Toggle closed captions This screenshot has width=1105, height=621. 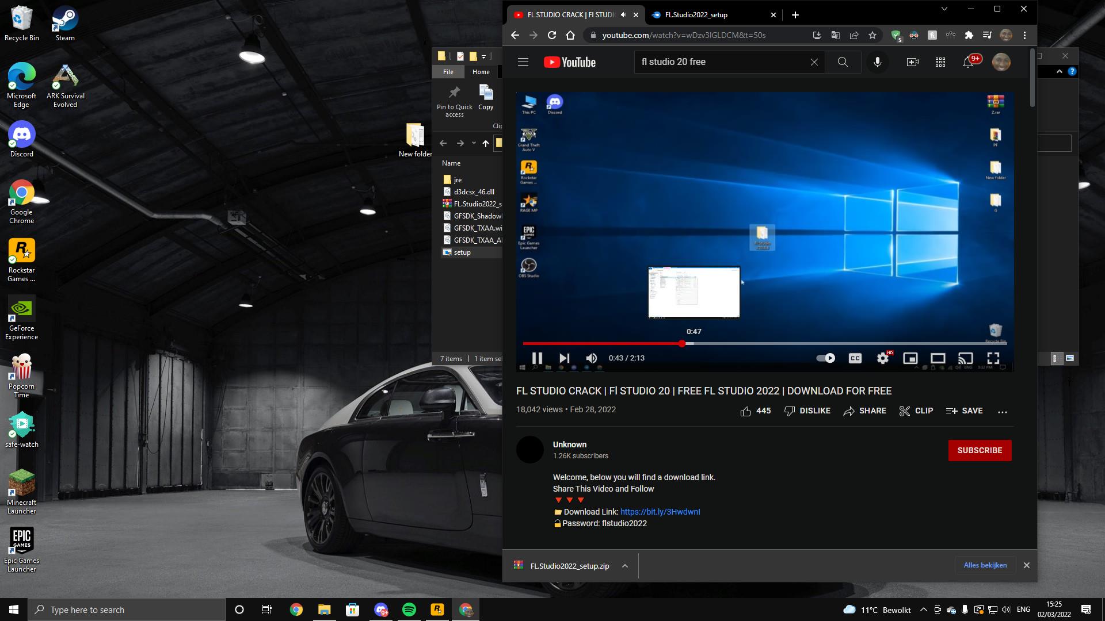point(855,358)
